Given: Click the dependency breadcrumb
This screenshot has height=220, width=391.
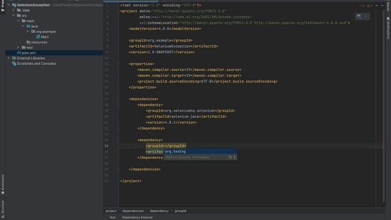Looking at the screenshot, I should click(159, 211).
